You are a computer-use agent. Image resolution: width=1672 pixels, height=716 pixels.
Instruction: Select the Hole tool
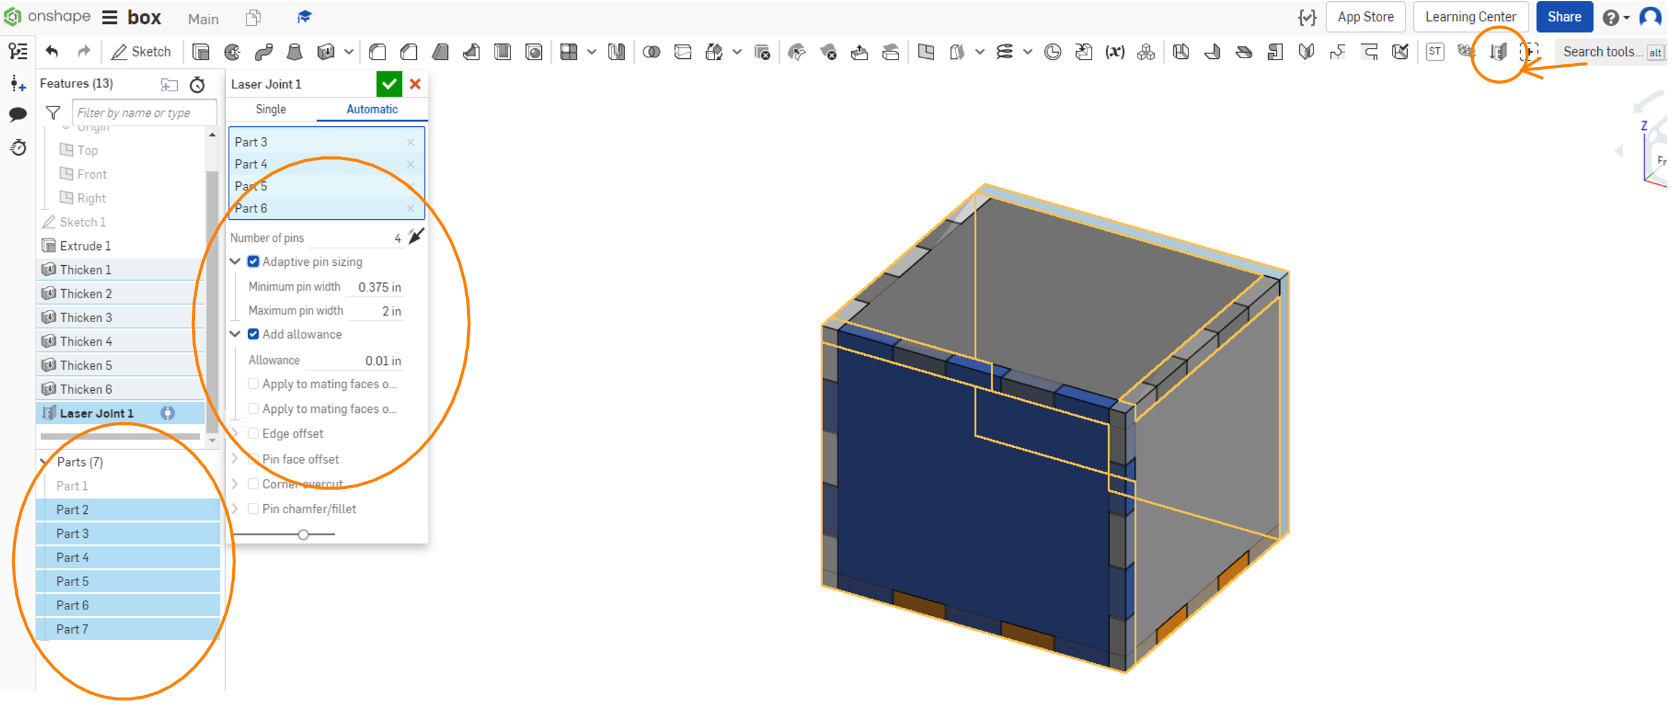[x=534, y=52]
